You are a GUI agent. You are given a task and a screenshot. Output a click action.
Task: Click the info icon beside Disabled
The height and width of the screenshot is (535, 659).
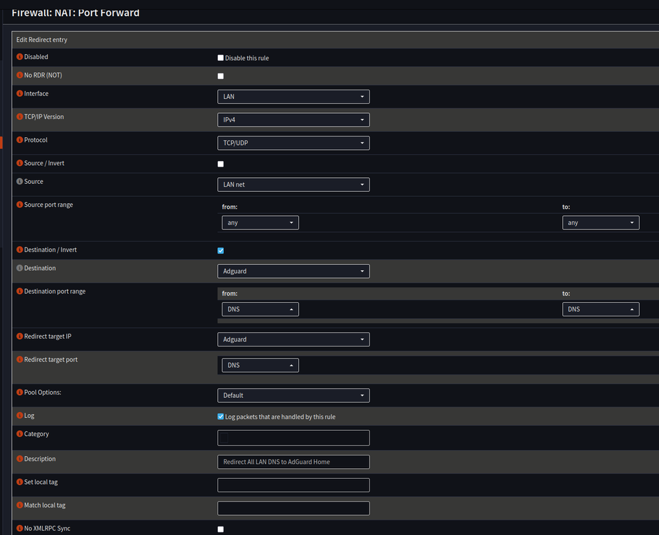(19, 57)
